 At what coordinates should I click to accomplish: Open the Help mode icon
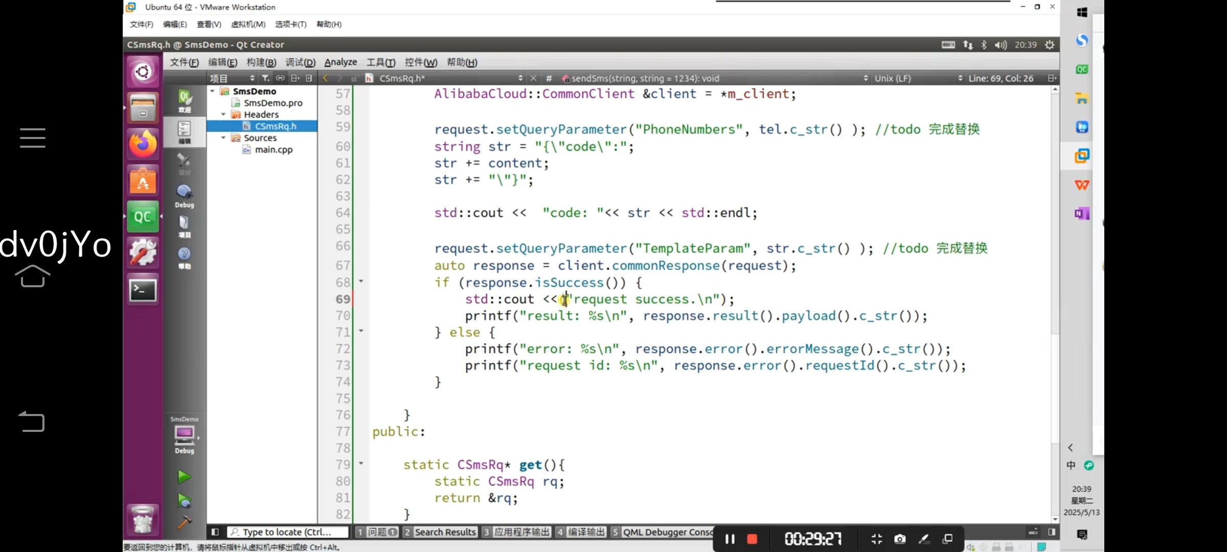pos(185,258)
